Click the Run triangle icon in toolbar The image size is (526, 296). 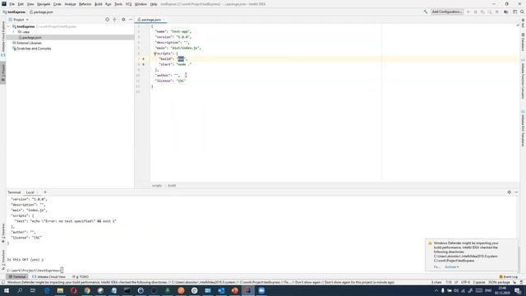pos(468,12)
